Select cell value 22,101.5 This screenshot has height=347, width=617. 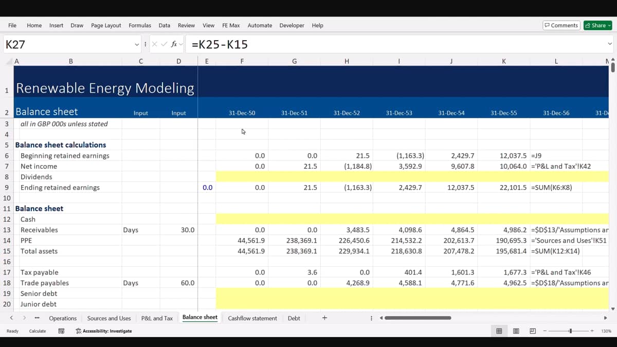click(x=503, y=188)
